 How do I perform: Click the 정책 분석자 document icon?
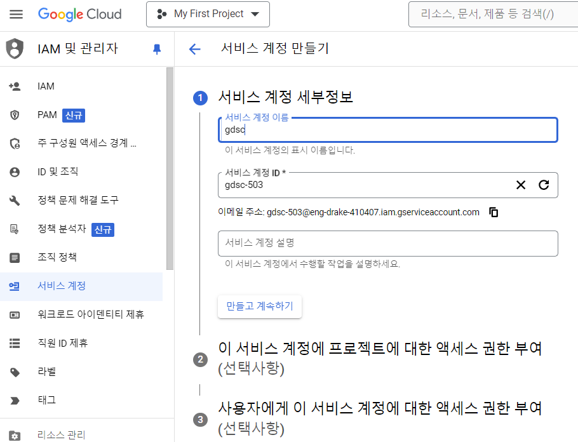(x=15, y=229)
